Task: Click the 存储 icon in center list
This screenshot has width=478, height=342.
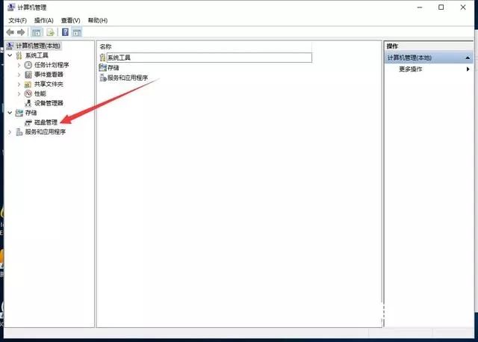Action: click(103, 68)
